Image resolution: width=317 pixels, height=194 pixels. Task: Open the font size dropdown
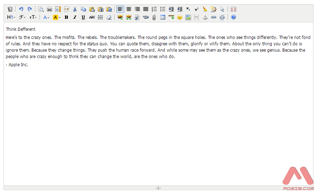[33, 17]
